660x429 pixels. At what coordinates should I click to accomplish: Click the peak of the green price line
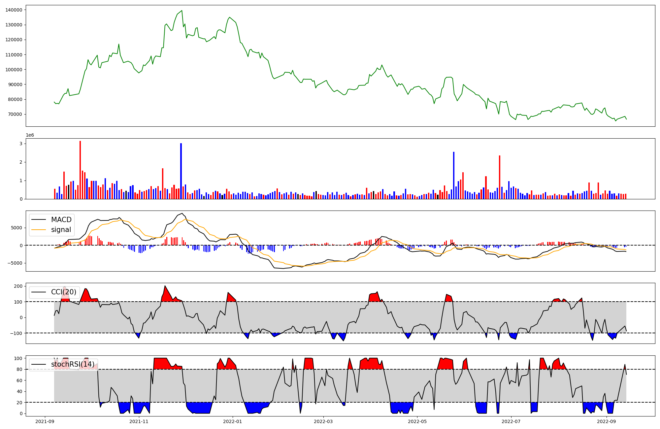(x=182, y=11)
